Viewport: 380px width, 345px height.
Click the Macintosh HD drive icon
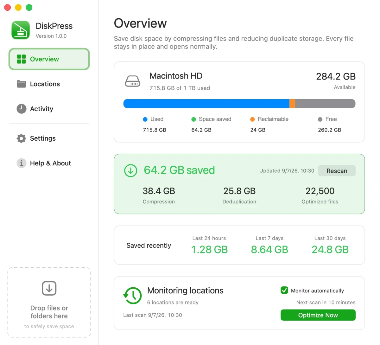point(133,81)
